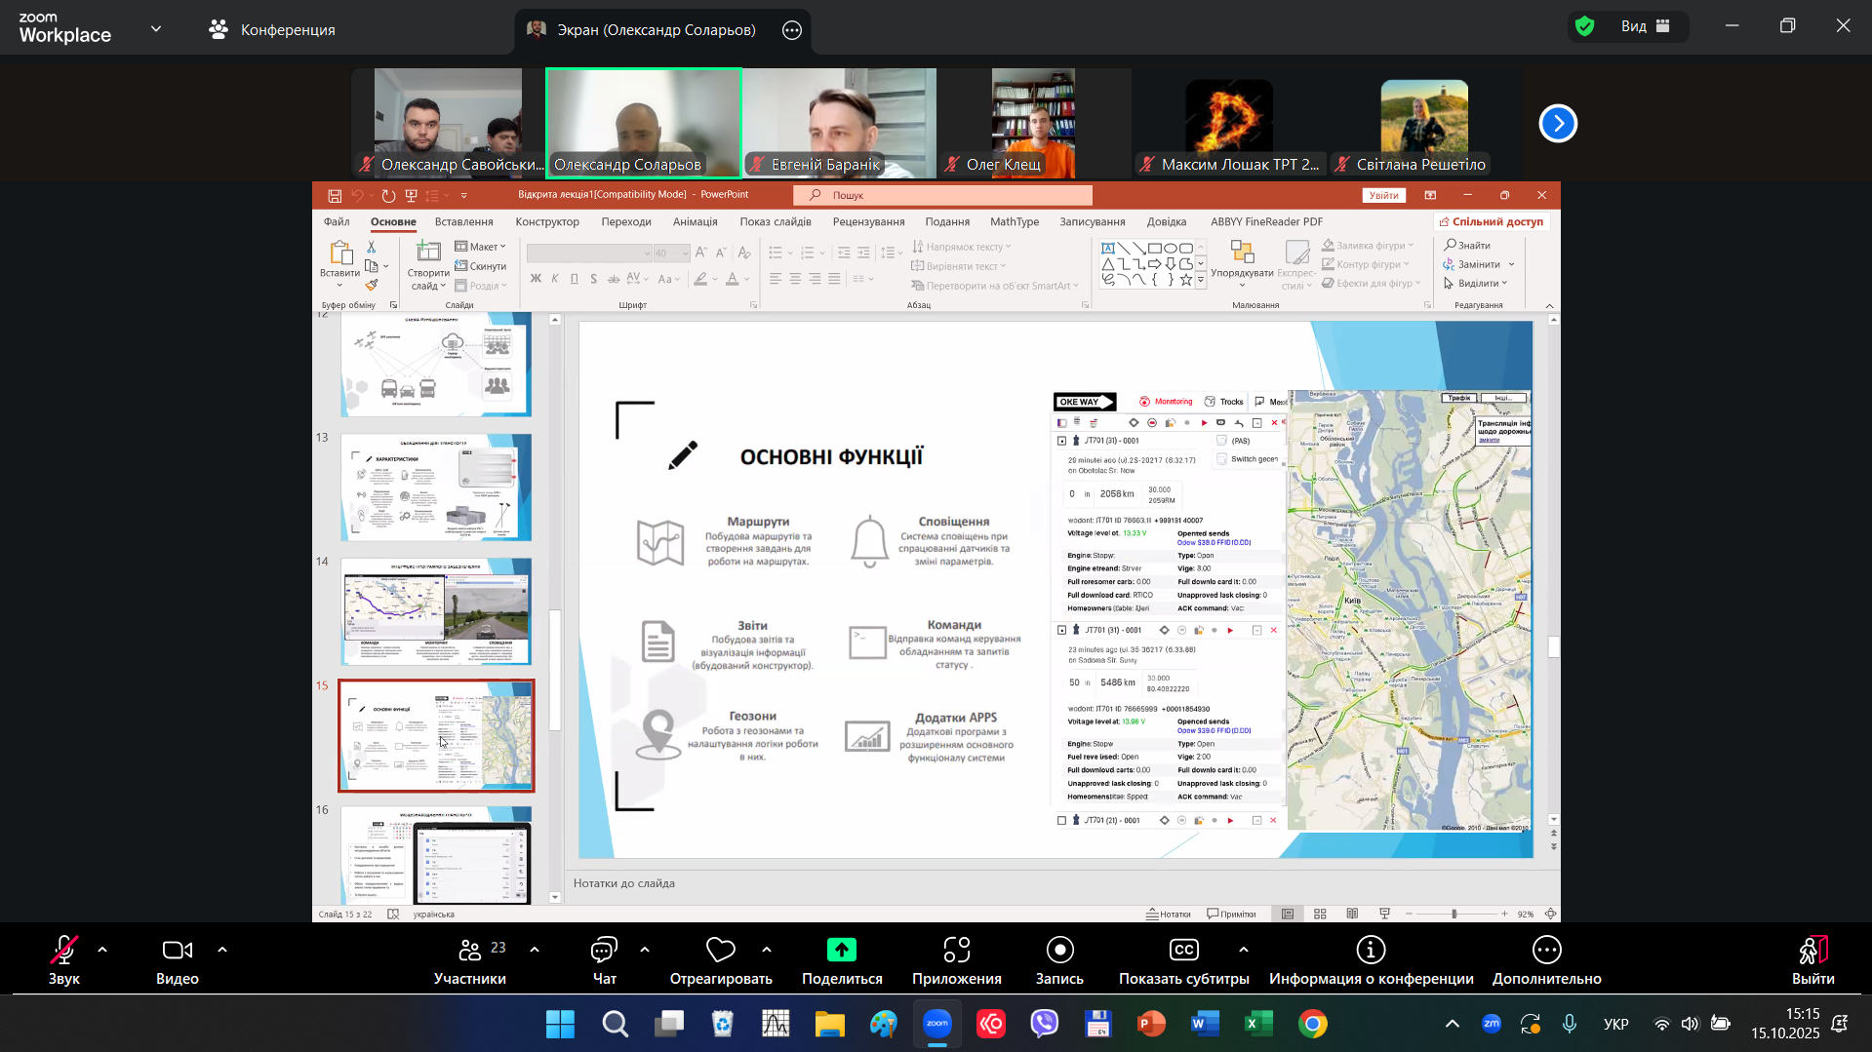Expand video options arrow next to camera
Screen dimensions: 1872x1052
coord(222,950)
